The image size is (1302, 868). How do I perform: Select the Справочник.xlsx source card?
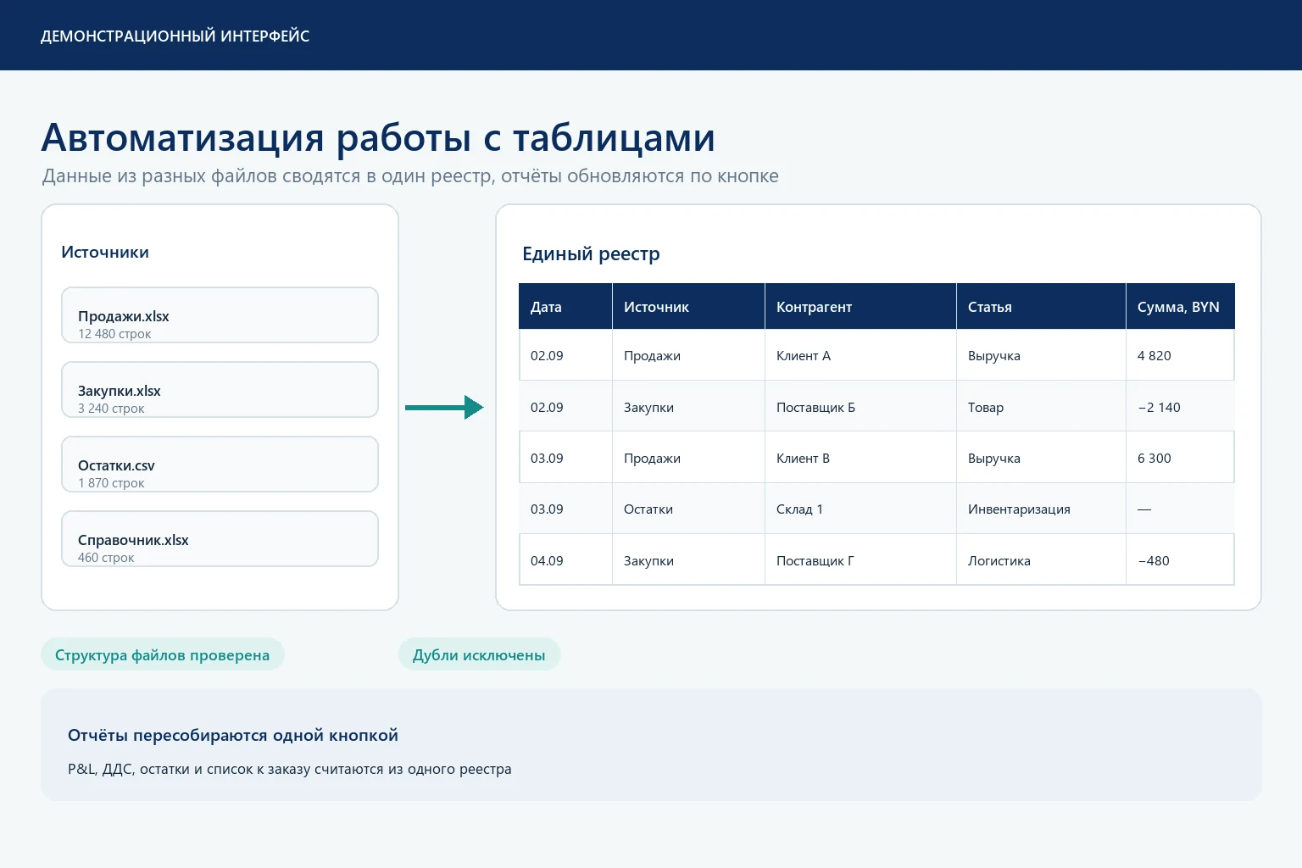click(220, 538)
